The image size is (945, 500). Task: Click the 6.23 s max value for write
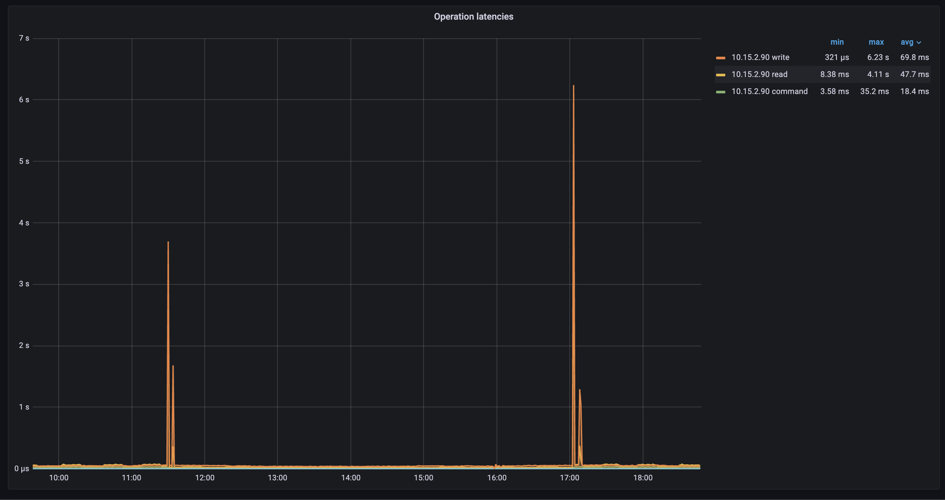pyautogui.click(x=878, y=57)
